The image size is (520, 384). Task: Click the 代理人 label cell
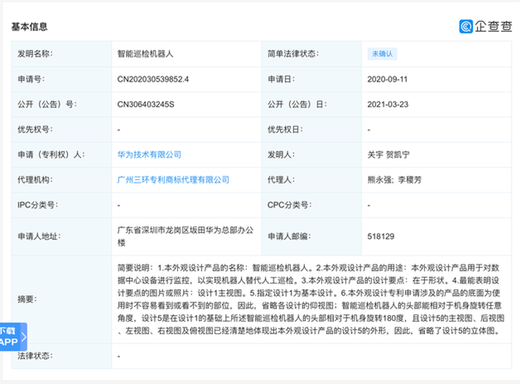pyautogui.click(x=311, y=180)
